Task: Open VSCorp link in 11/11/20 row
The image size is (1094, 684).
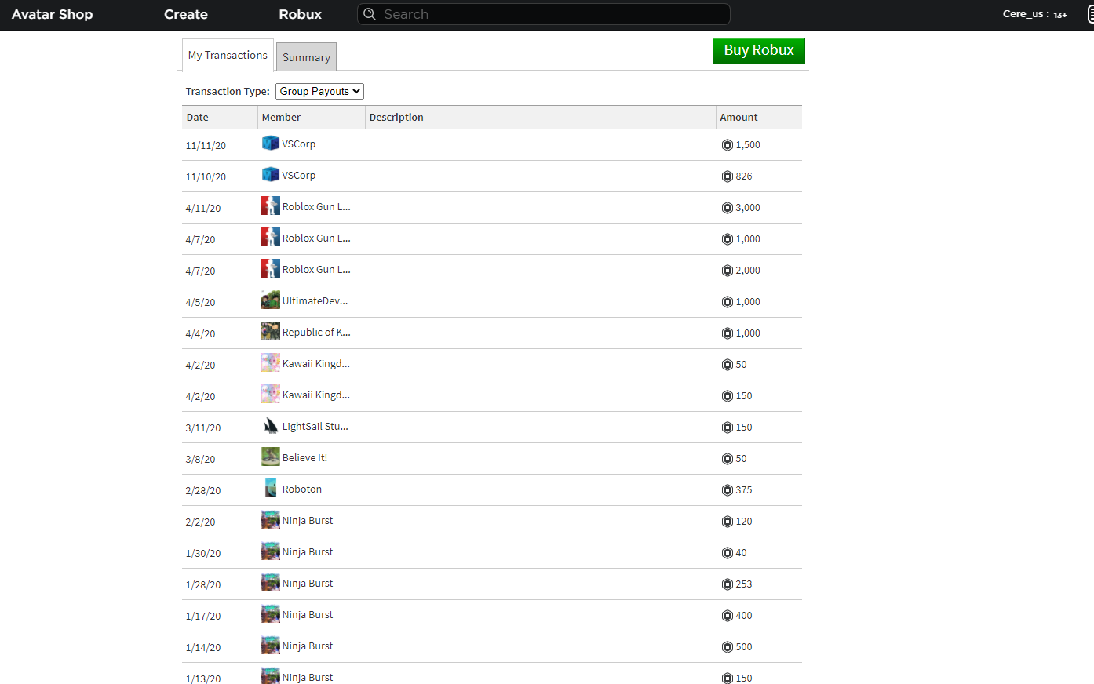Action: coord(299,144)
